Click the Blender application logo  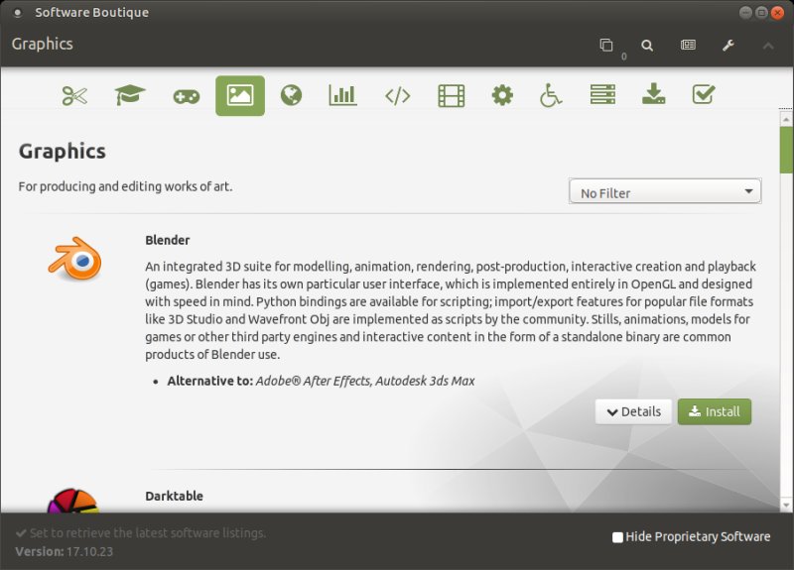75,259
